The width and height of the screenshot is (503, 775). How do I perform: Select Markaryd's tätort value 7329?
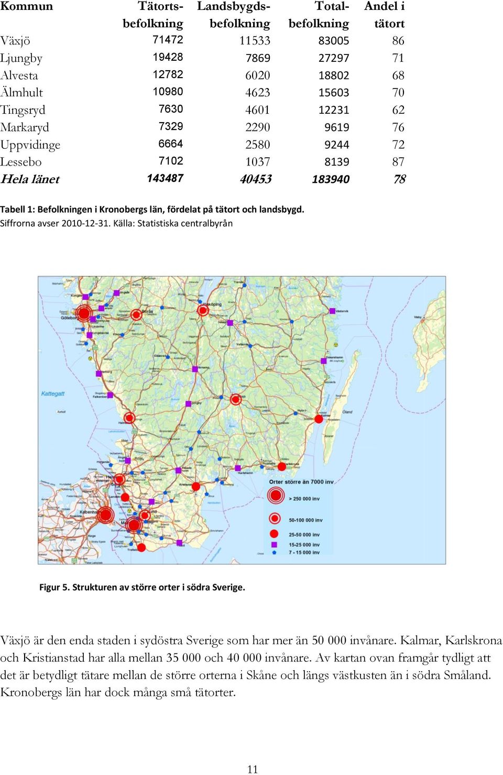(171, 126)
